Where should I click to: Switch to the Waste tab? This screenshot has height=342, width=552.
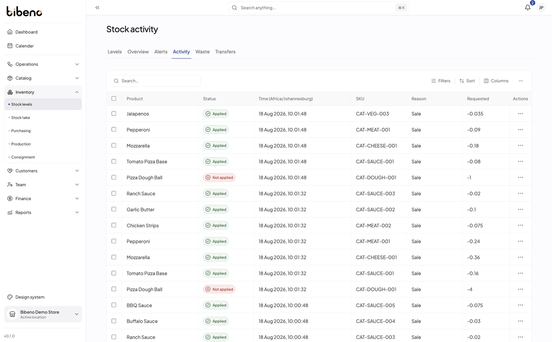pyautogui.click(x=203, y=52)
